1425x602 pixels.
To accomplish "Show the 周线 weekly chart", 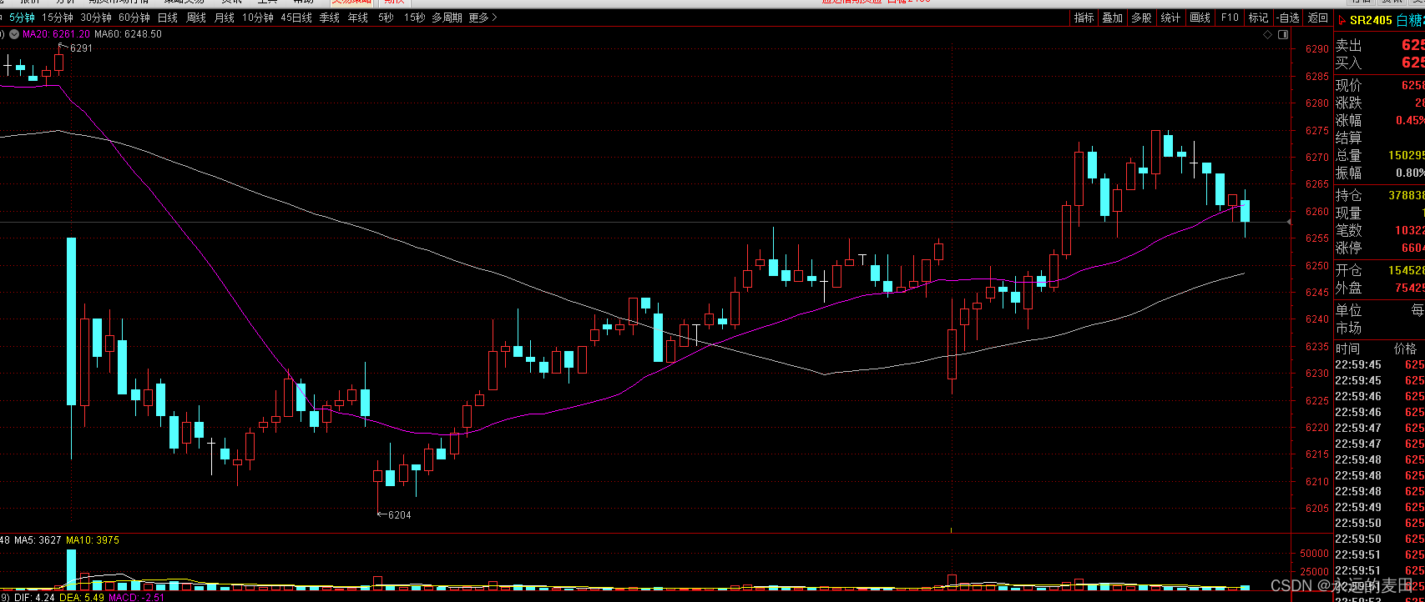I will point(196,18).
